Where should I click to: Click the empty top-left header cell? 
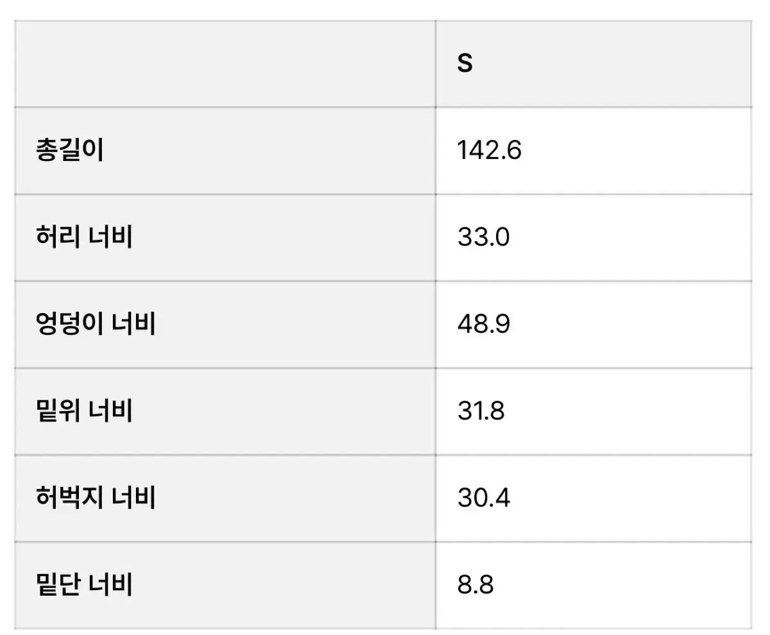tap(225, 63)
